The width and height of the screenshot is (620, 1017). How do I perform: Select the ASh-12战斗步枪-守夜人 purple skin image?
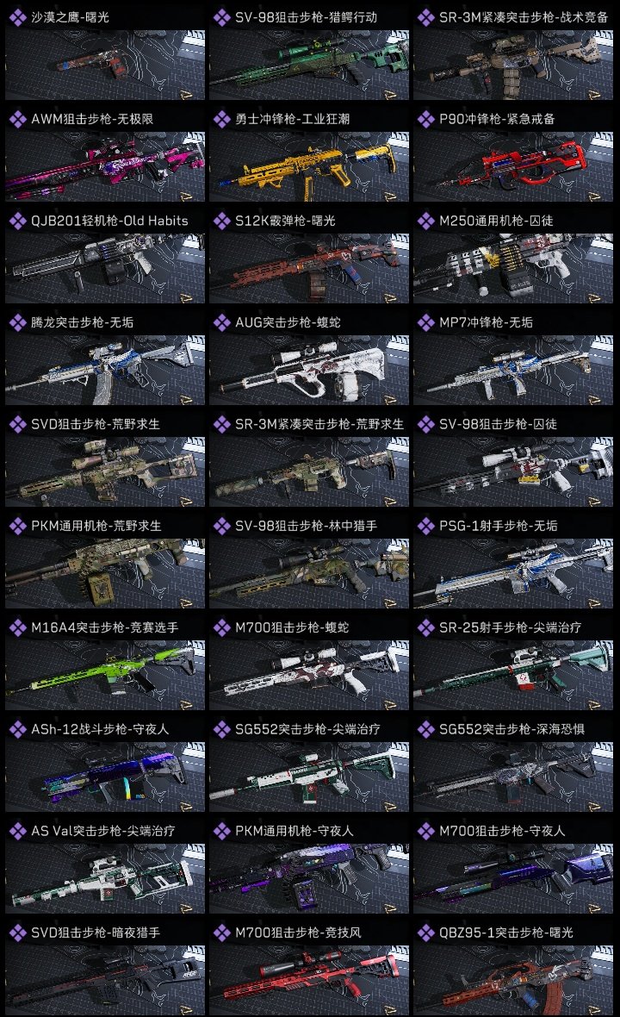[105, 777]
